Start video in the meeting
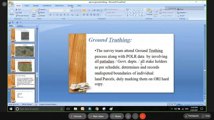 (x=97, y=116)
